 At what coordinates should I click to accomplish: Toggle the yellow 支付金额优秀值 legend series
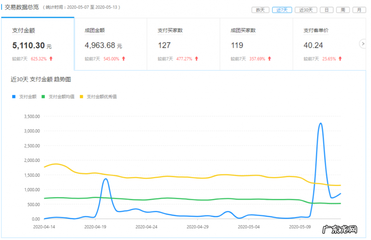coord(98,97)
